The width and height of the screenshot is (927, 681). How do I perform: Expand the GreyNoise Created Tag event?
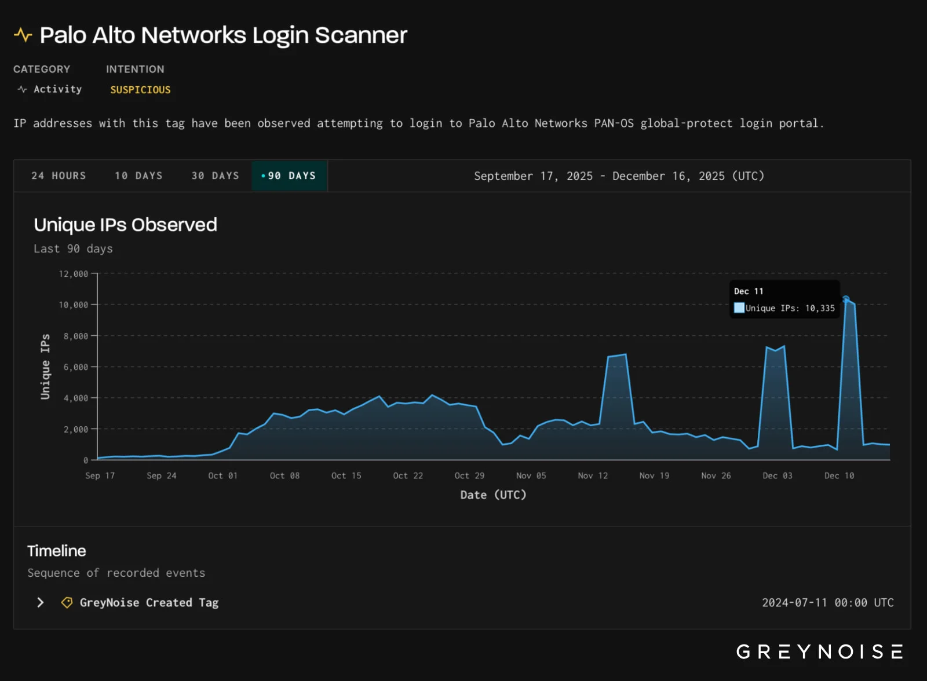(40, 602)
